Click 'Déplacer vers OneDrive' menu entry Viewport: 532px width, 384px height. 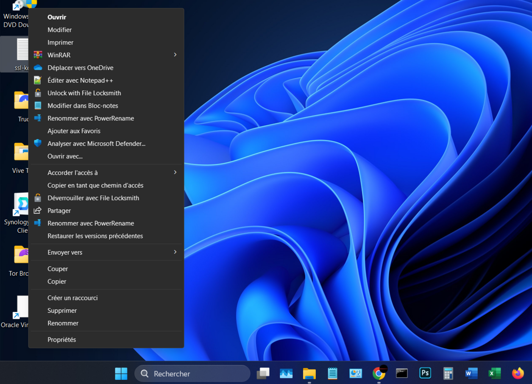pos(80,68)
